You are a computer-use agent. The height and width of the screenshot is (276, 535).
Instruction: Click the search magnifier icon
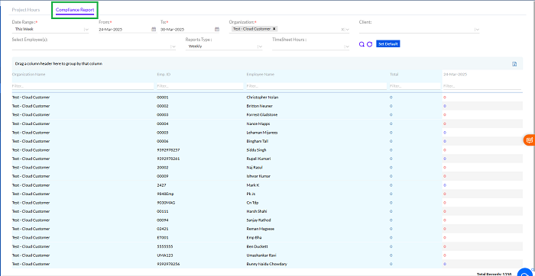point(362,44)
